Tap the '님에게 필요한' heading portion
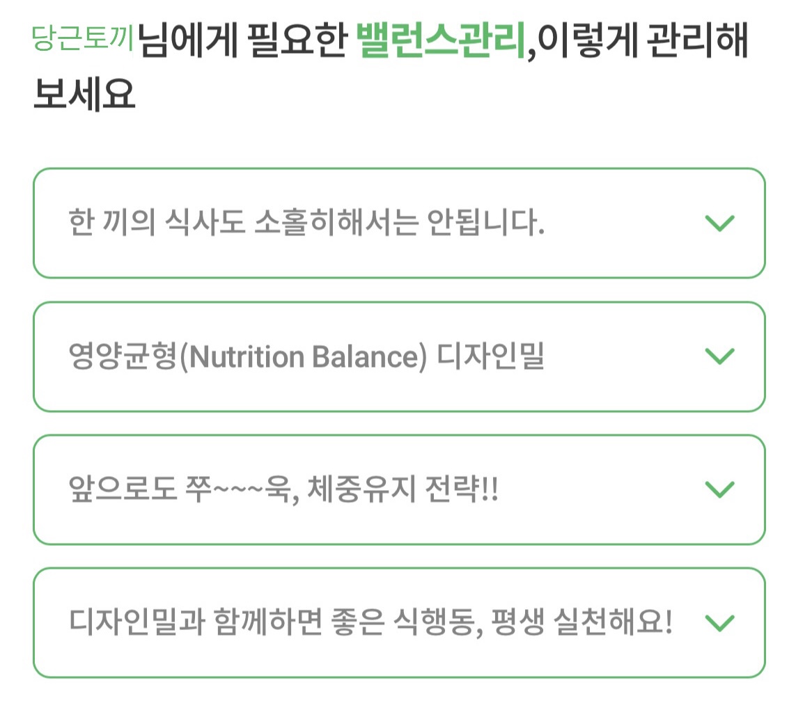796x708 pixels. click(243, 40)
